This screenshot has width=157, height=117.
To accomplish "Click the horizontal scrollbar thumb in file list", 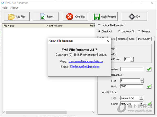I will click(36, 112).
